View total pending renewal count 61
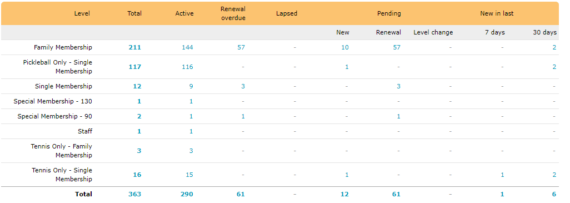This screenshot has height=203, width=570. pyautogui.click(x=396, y=194)
